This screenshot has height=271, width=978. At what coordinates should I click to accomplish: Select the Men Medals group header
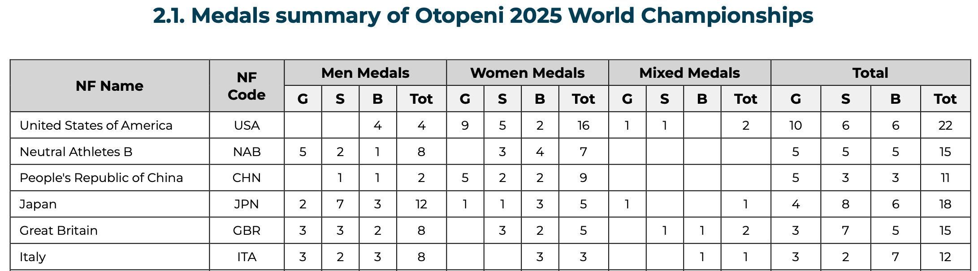coord(365,73)
